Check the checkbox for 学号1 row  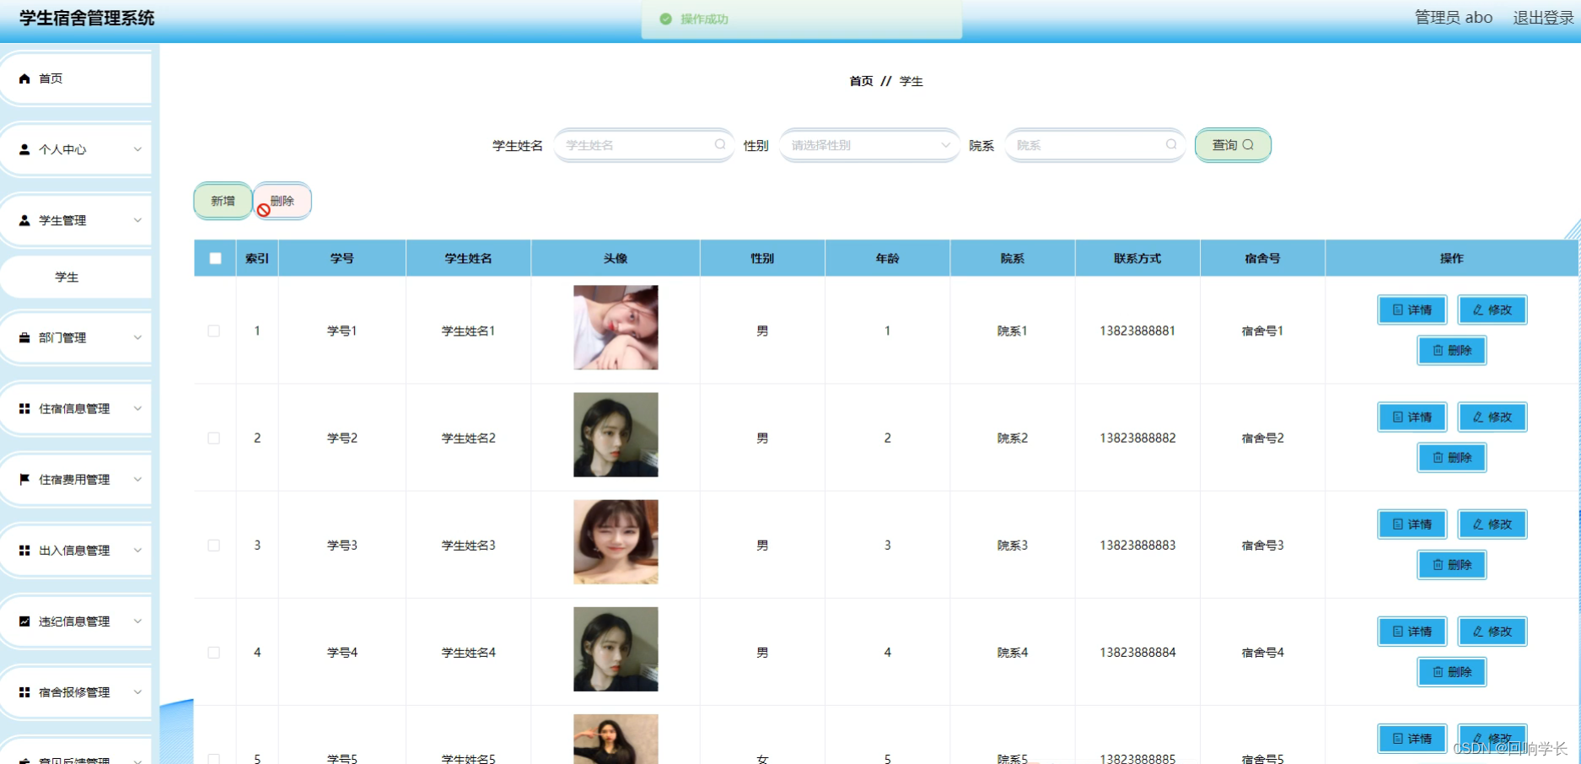[x=214, y=331]
